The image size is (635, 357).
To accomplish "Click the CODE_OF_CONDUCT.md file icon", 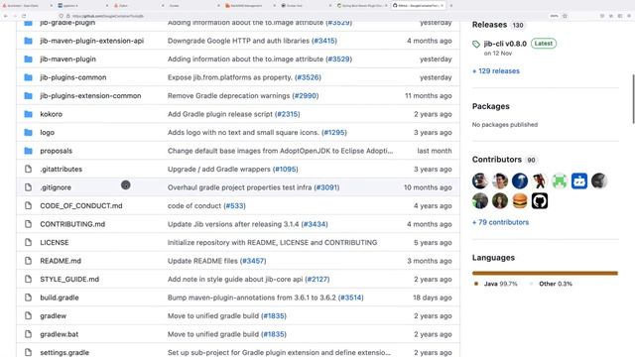I will click(x=28, y=205).
